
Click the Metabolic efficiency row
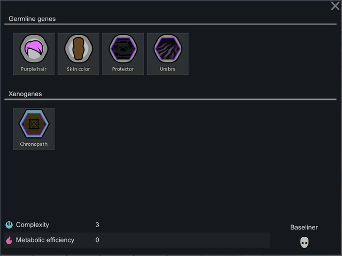pyautogui.click(x=137, y=240)
